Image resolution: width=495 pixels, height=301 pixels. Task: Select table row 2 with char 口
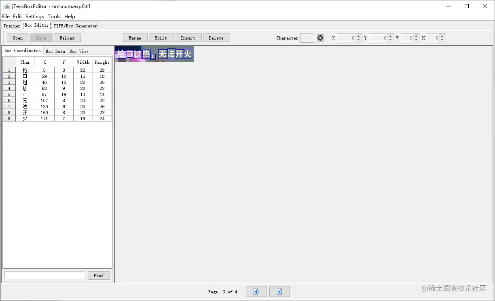click(x=57, y=76)
